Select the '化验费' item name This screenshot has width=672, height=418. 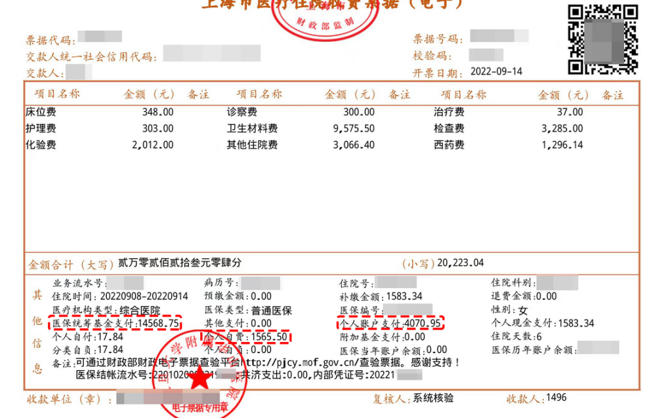(41, 145)
